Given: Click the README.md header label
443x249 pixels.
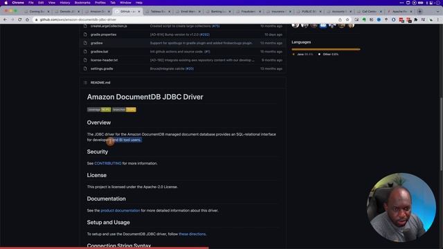Looking at the screenshot, I should 100,82.
